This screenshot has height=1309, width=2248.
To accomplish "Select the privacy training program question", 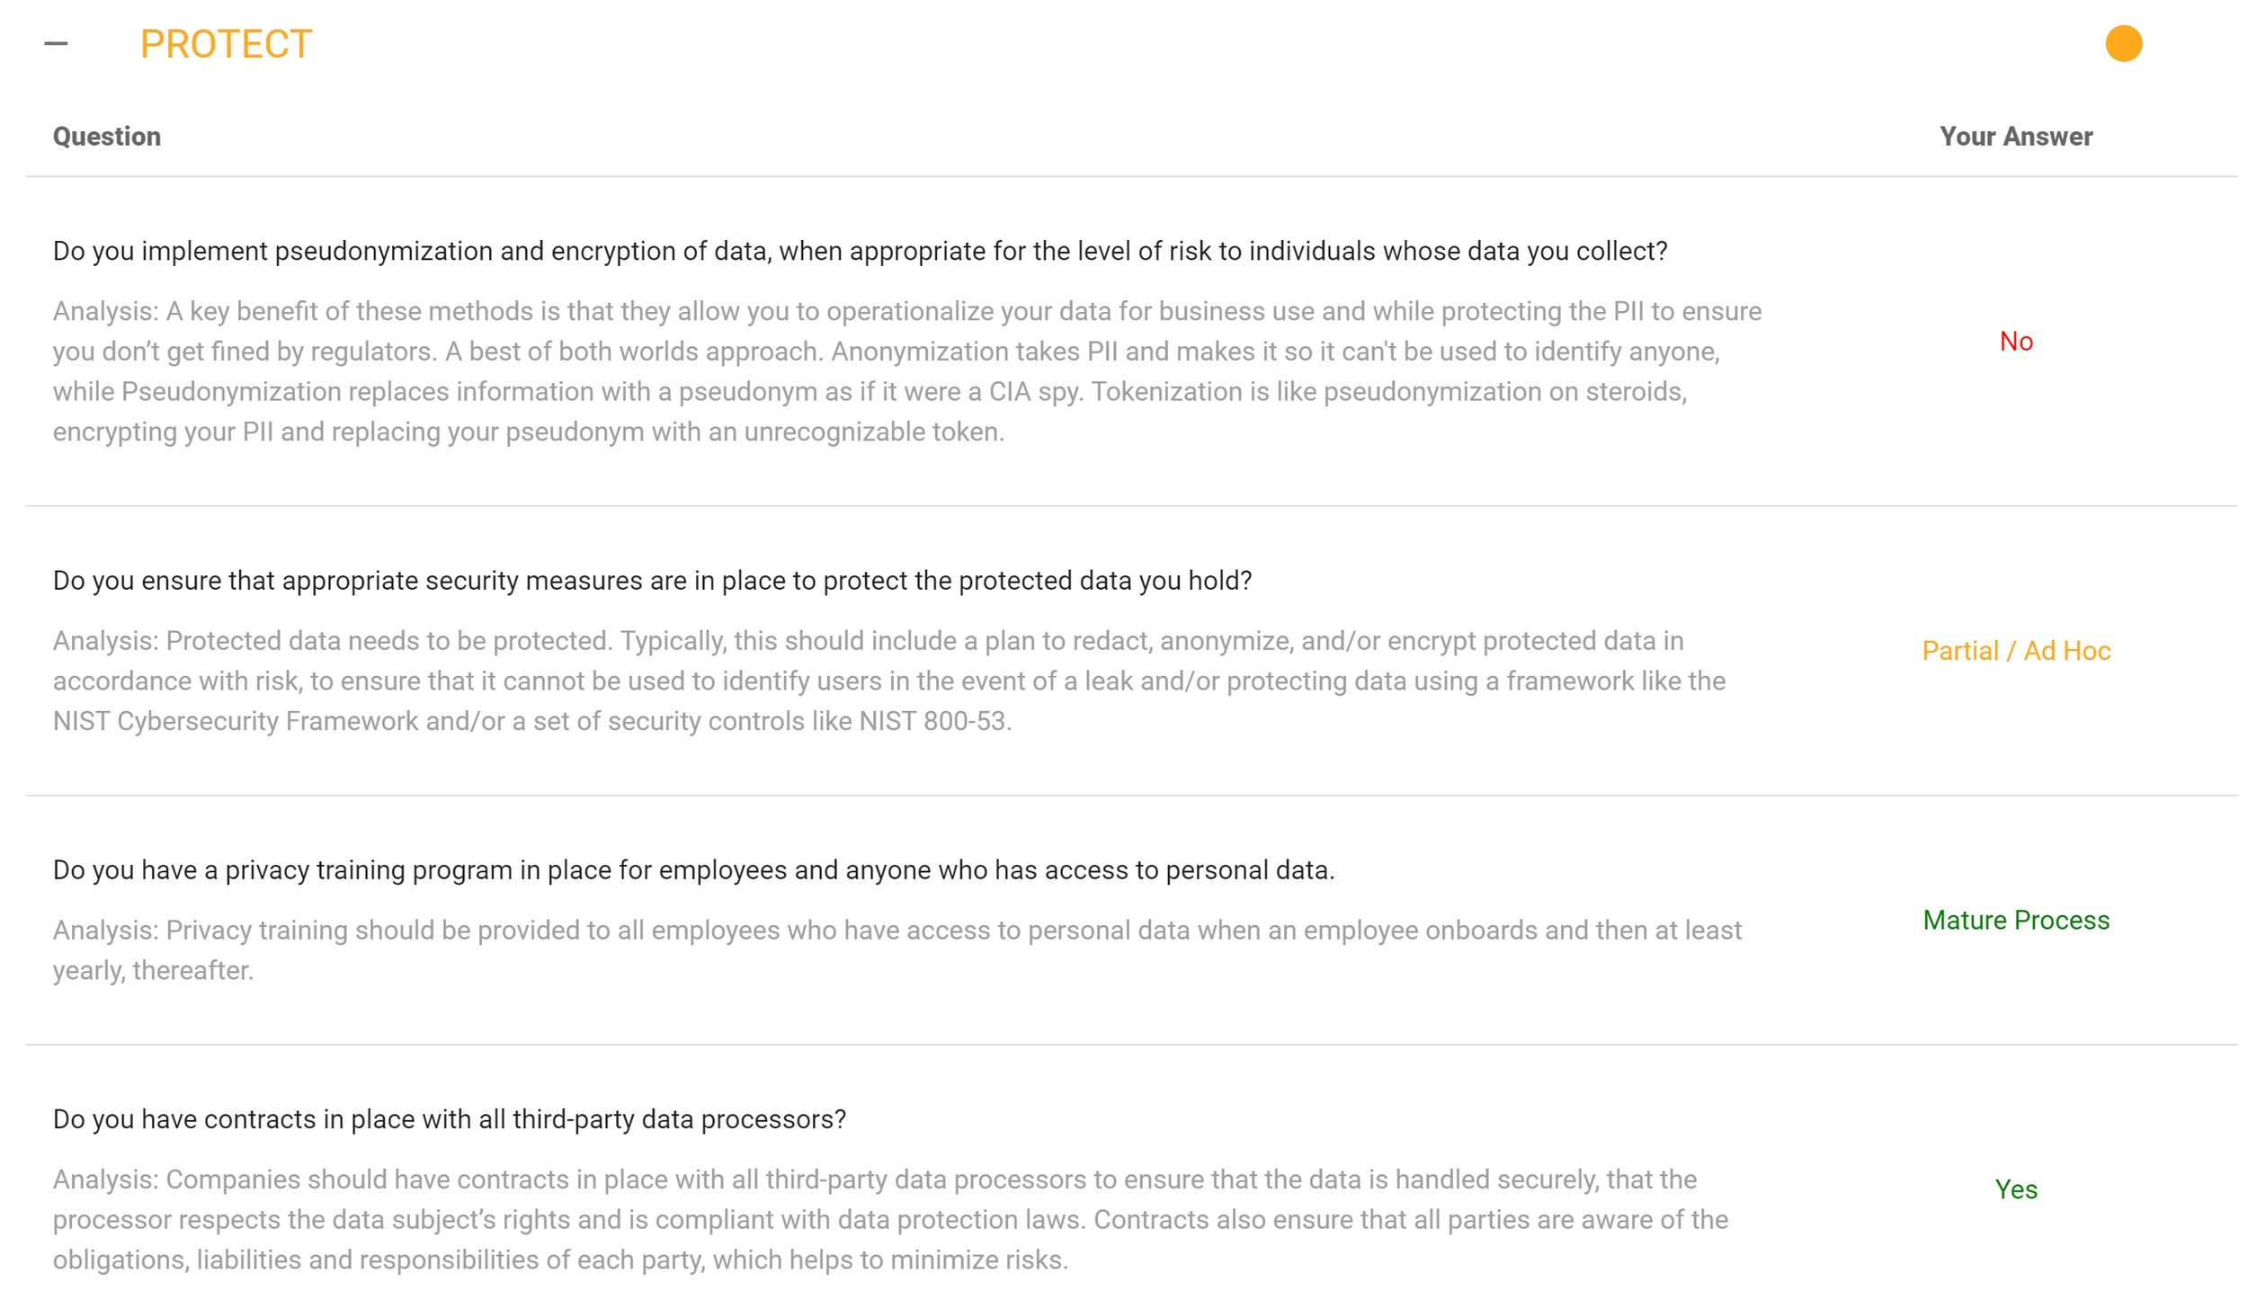I will (693, 870).
